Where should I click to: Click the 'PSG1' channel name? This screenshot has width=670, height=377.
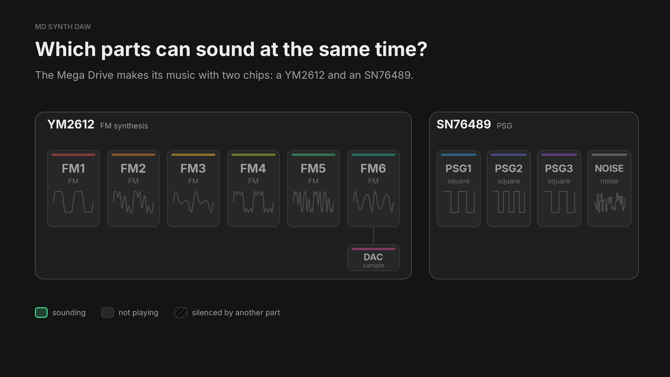point(459,169)
